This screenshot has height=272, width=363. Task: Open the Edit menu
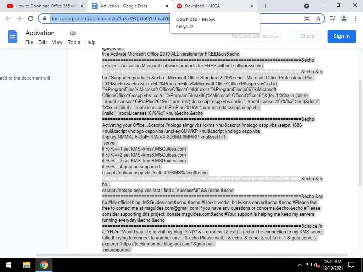click(43, 42)
